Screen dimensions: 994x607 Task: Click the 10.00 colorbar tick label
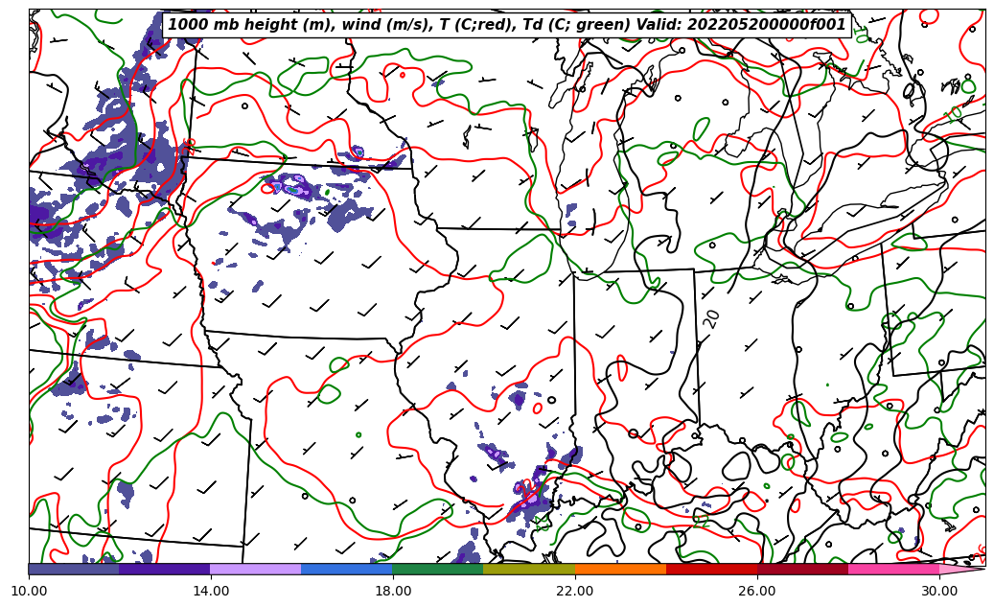[29, 591]
